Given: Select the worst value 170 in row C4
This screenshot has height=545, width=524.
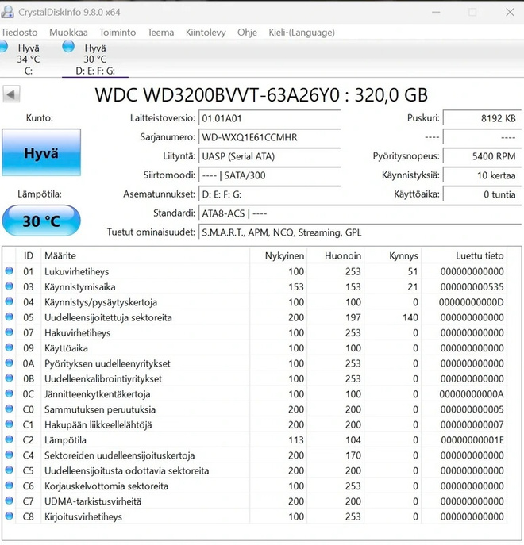Looking at the screenshot, I should [x=353, y=455].
